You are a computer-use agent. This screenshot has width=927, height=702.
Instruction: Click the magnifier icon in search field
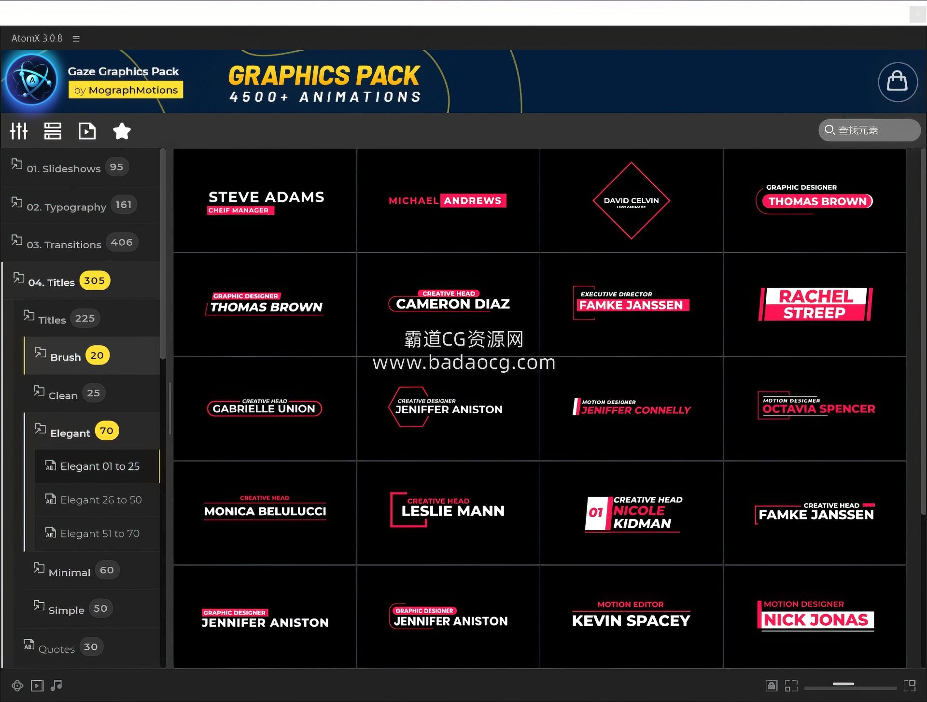(829, 130)
